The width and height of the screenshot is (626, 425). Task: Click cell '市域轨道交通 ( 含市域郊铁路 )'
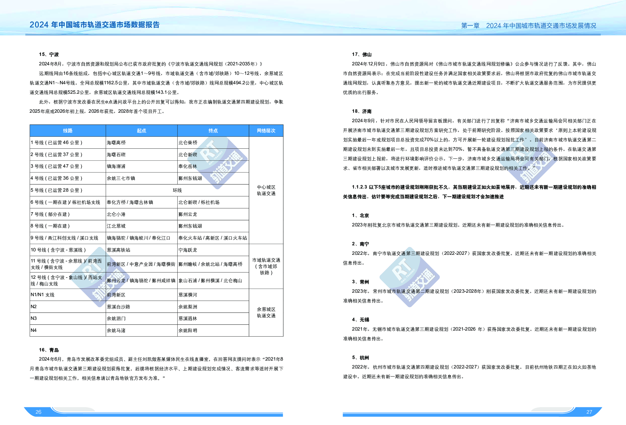(x=266, y=266)
